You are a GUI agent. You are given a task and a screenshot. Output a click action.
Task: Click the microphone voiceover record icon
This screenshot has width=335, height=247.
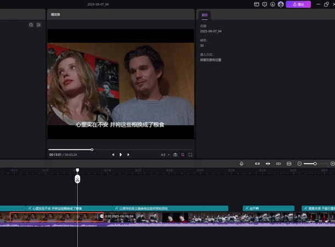point(241,164)
